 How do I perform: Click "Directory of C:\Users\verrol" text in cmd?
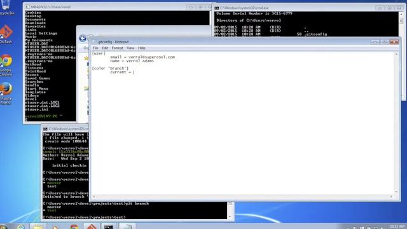pyautogui.click(x=249, y=20)
